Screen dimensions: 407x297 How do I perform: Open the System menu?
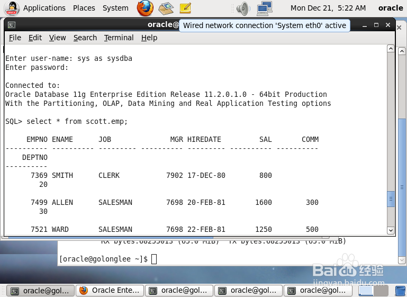point(115,8)
